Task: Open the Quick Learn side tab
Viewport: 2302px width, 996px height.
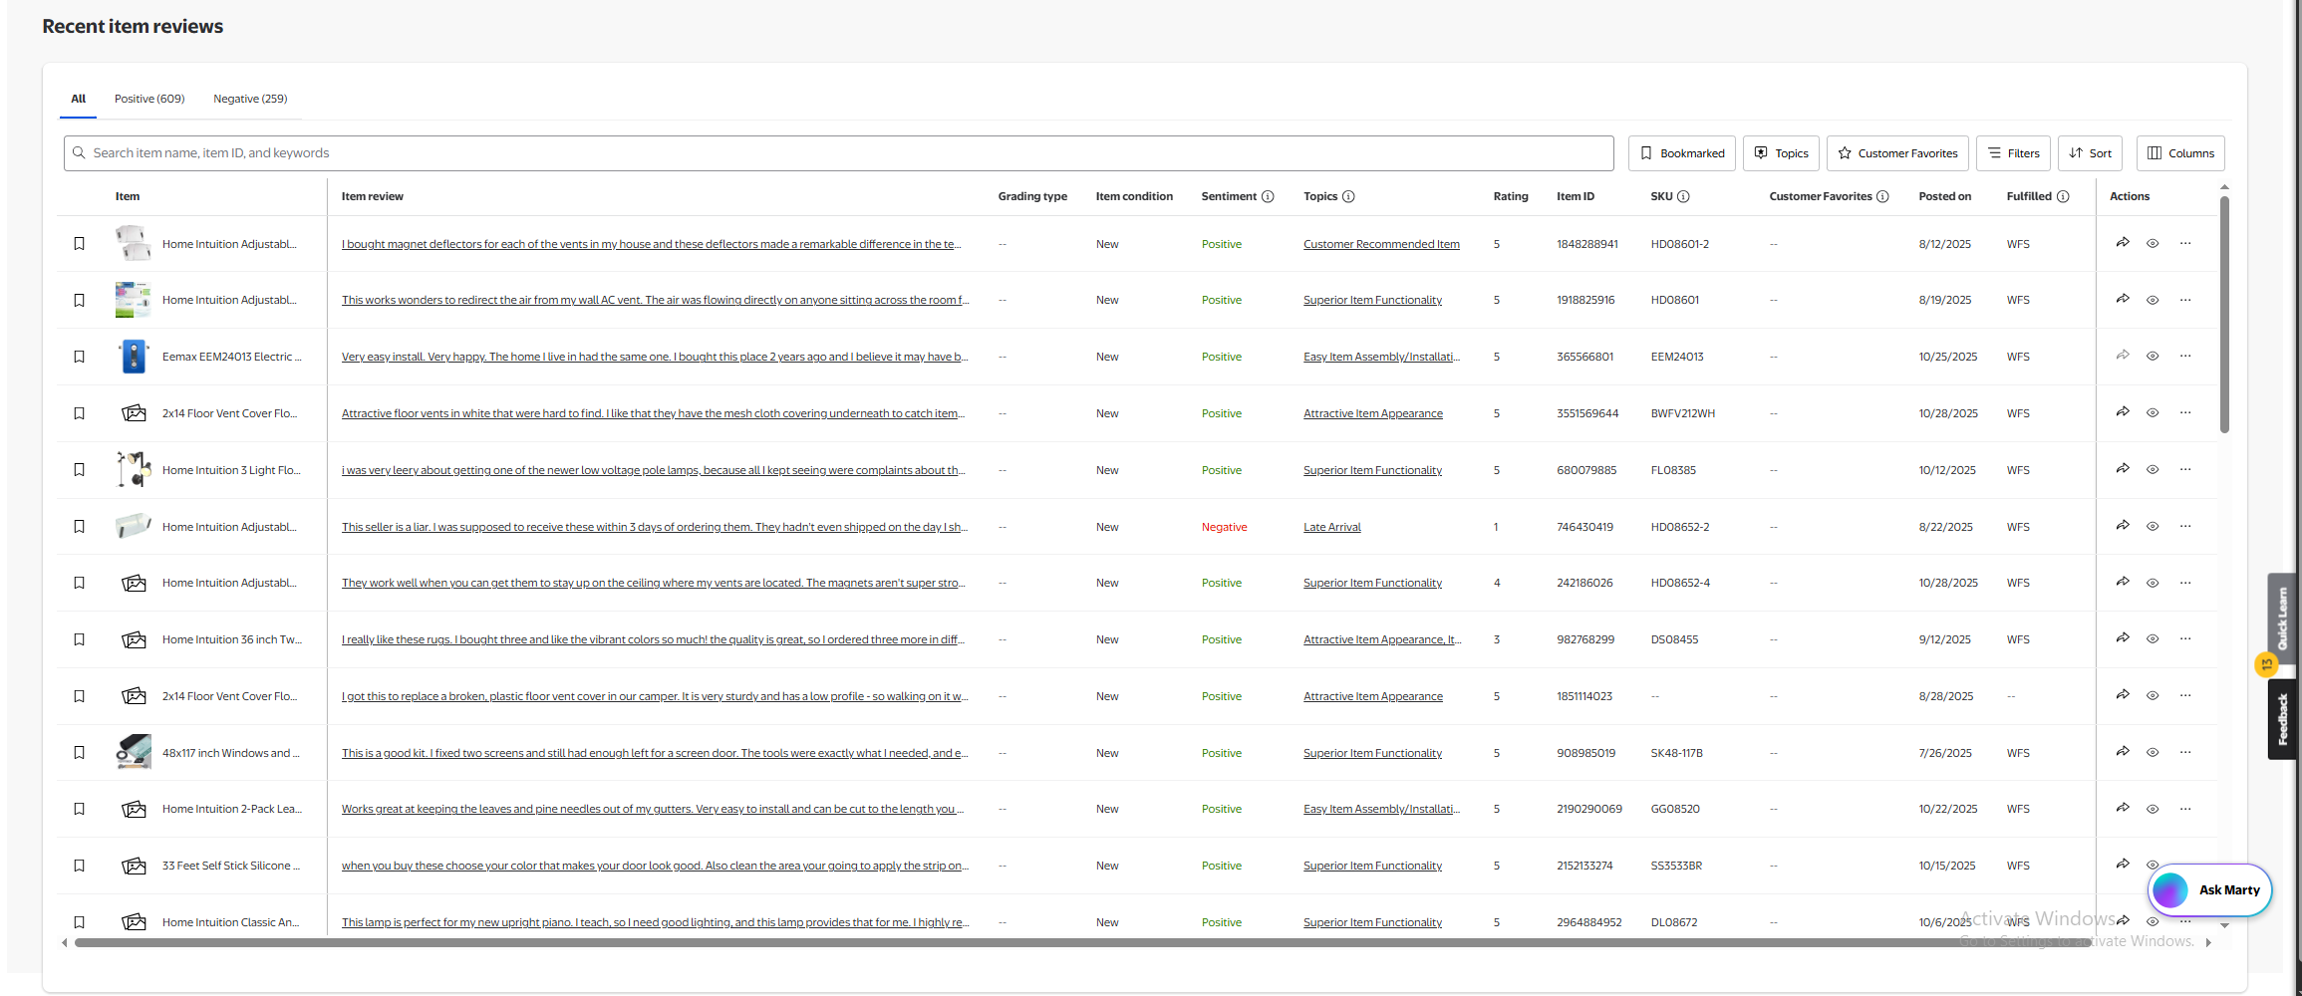Action: (x=2282, y=618)
